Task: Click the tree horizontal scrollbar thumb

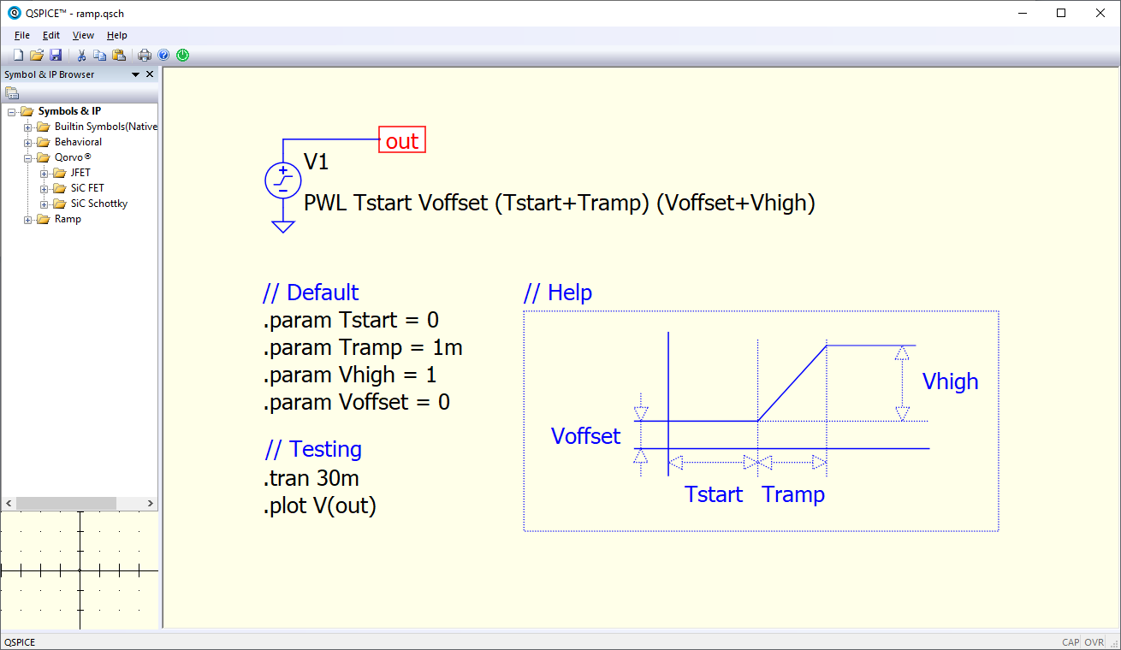Action: coord(66,503)
